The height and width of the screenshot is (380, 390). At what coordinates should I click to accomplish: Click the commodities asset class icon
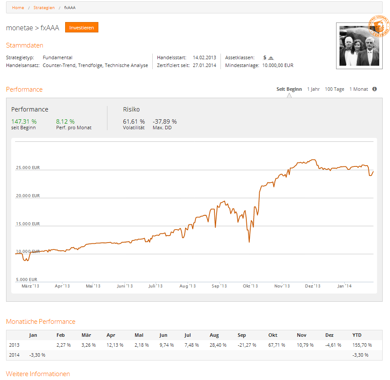[x=270, y=58]
